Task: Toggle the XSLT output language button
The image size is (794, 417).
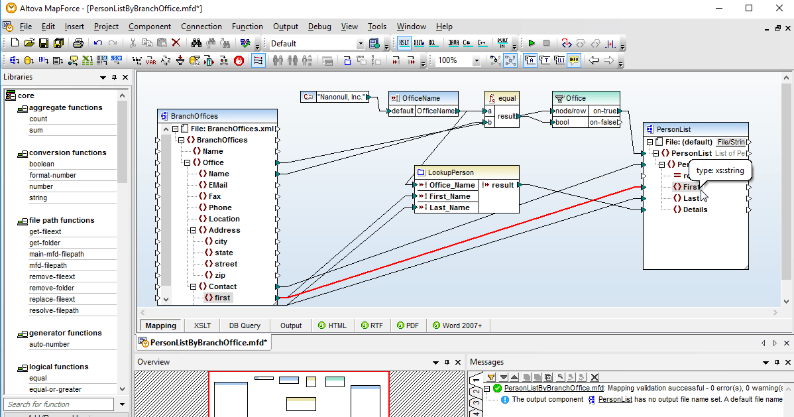Action: pos(404,43)
